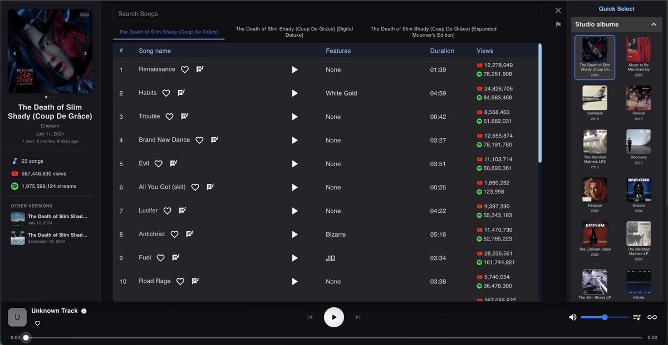Favorite the track Antichrist
Viewport: 668px width, 345px height.
174,234
